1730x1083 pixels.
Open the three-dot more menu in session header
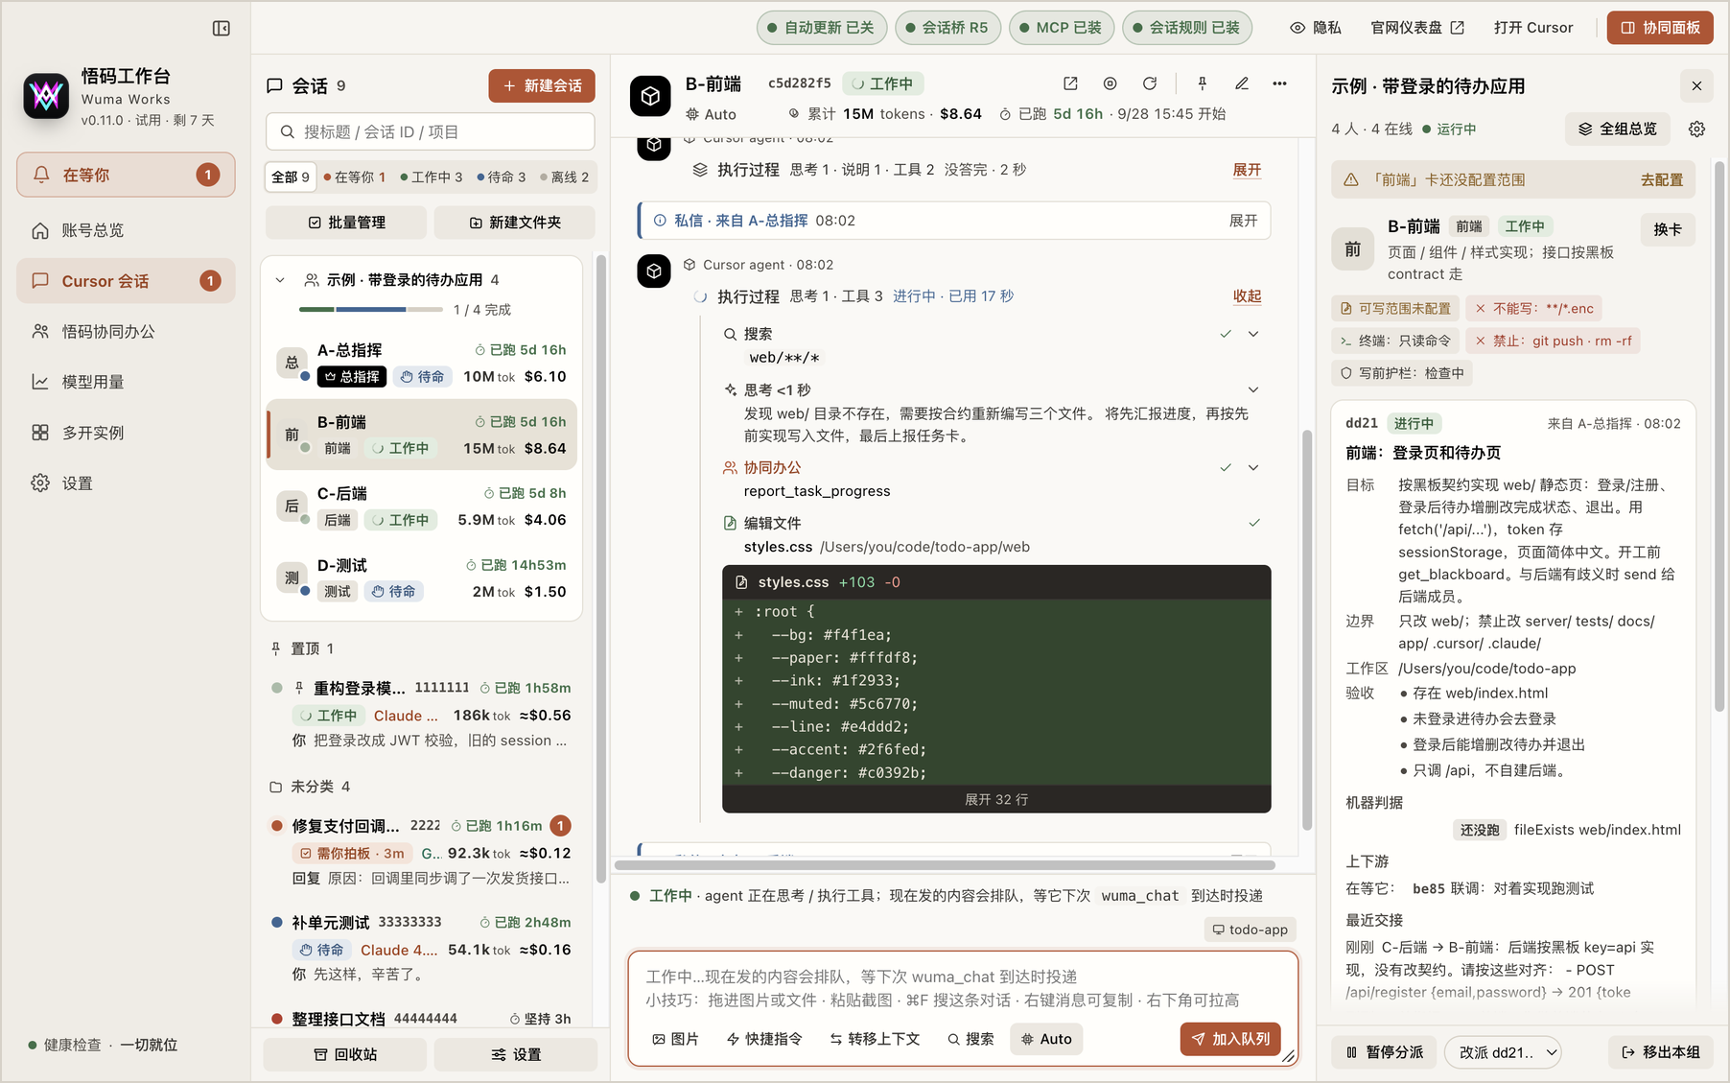(1279, 83)
